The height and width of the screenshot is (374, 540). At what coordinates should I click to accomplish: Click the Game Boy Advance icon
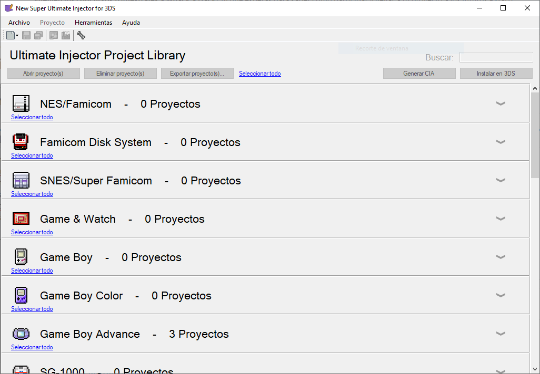pos(21,334)
